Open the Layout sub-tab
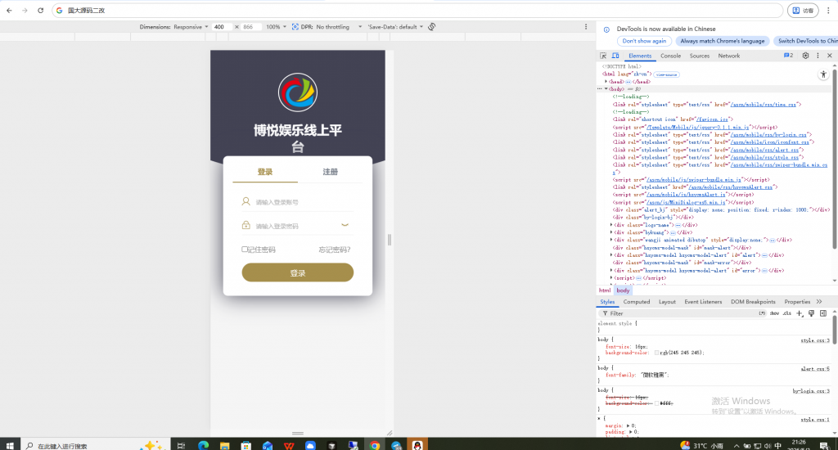 tap(667, 302)
